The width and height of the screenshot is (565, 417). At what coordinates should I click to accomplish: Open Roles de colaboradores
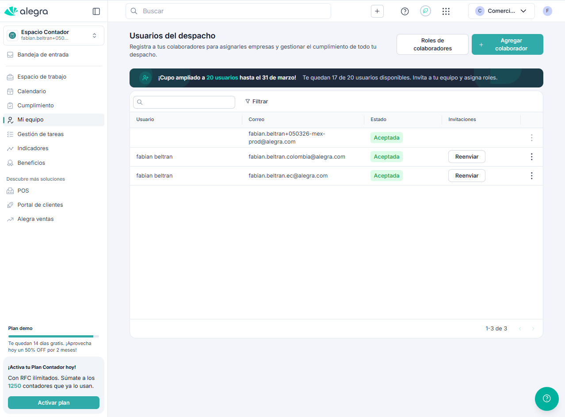pos(432,45)
